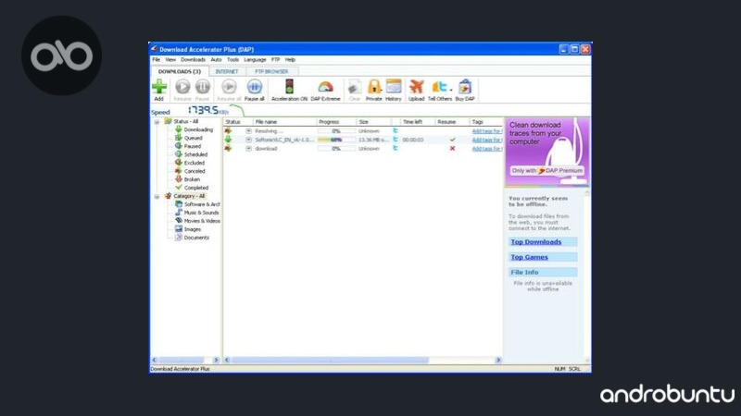Click the File Info panel header
This screenshot has width=741, height=416.
[x=543, y=272]
